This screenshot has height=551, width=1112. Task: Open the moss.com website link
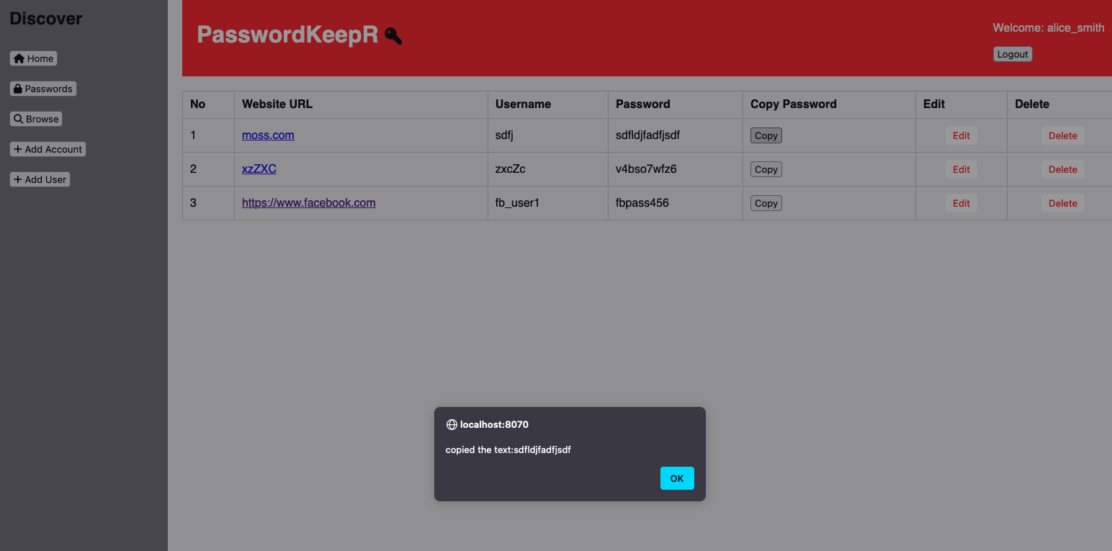[x=268, y=135]
